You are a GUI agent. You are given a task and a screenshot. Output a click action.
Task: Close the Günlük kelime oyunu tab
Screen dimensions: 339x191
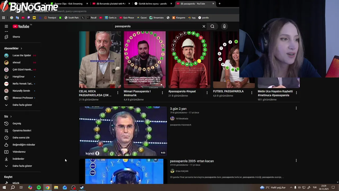[171, 4]
